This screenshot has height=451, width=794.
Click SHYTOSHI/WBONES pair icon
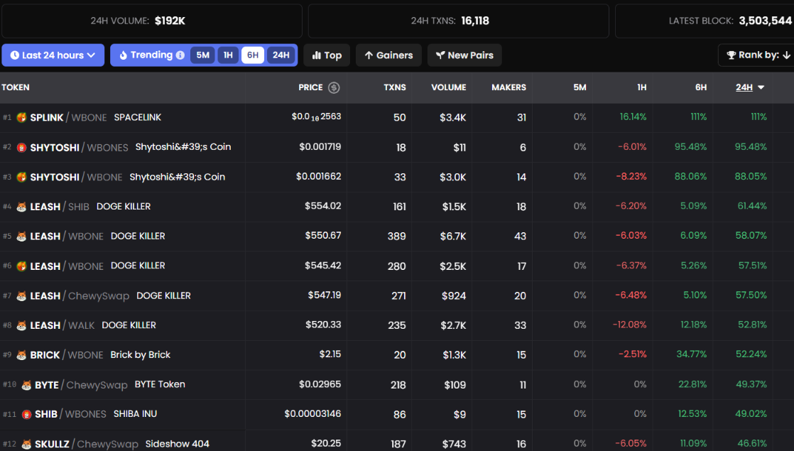pos(21,147)
